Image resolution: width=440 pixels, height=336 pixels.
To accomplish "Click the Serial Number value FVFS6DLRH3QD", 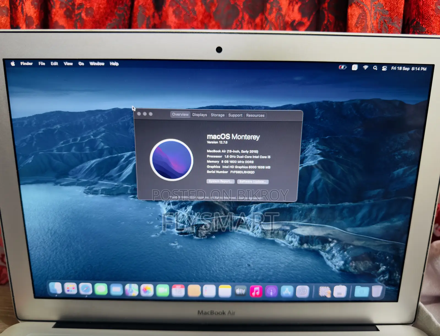I will [242, 172].
